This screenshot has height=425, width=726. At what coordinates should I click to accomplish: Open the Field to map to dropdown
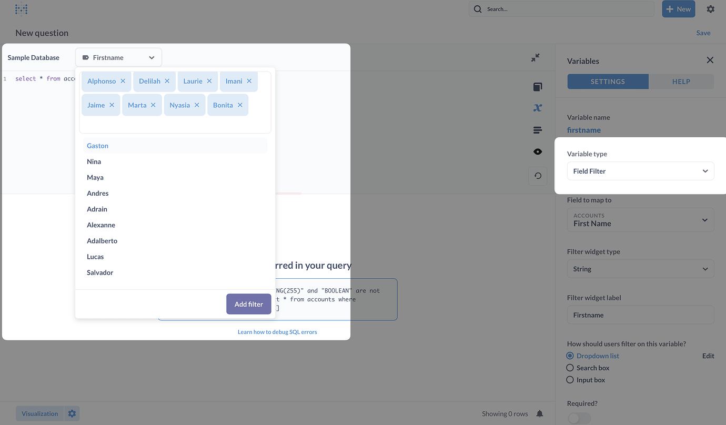click(640, 219)
